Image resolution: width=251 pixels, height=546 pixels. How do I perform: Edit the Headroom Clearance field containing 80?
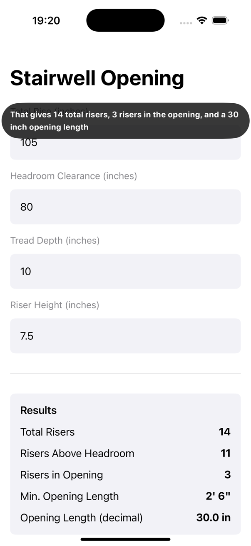tap(125, 207)
